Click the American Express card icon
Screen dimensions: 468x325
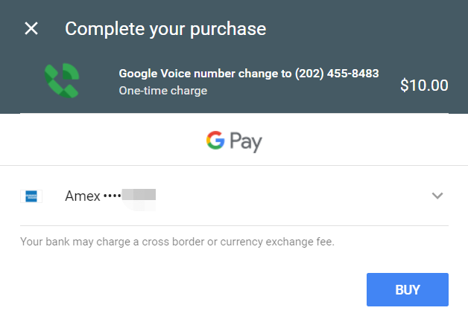pyautogui.click(x=31, y=196)
